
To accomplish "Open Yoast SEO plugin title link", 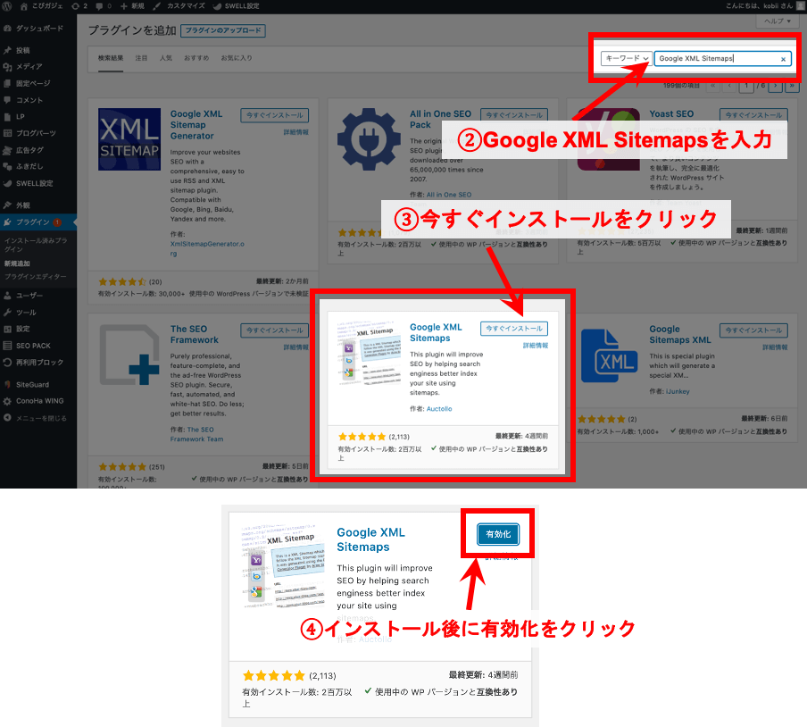I will click(671, 113).
